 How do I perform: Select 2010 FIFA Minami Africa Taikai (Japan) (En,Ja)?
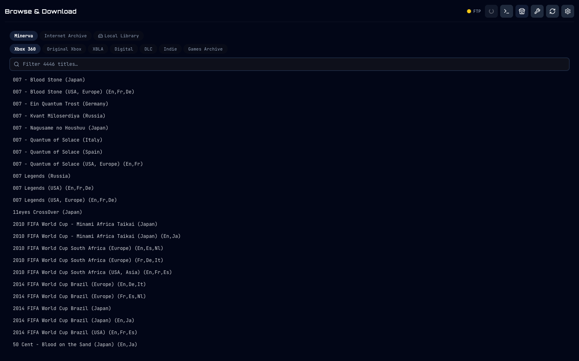(x=289, y=236)
